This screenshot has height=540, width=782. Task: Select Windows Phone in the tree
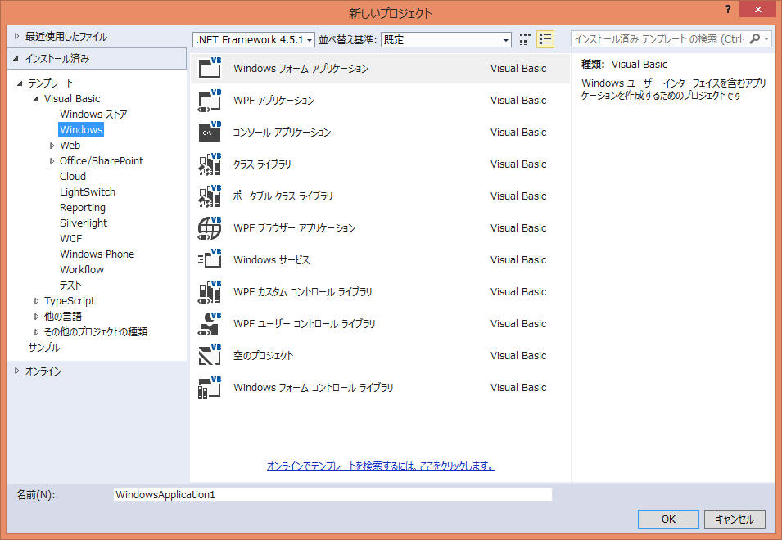[97, 254]
